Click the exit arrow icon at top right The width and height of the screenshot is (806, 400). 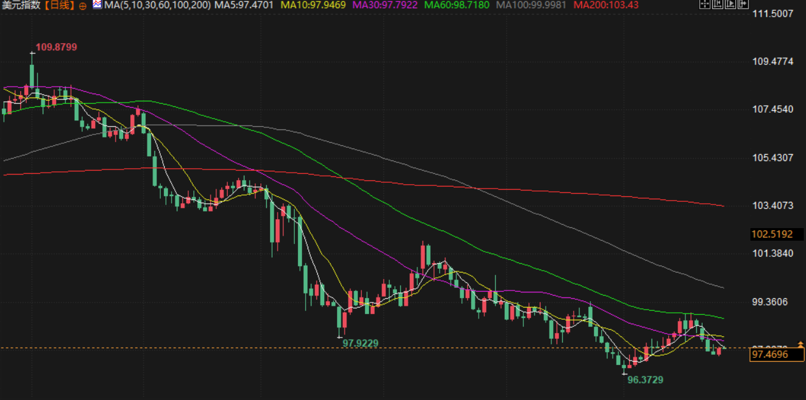(x=743, y=4)
